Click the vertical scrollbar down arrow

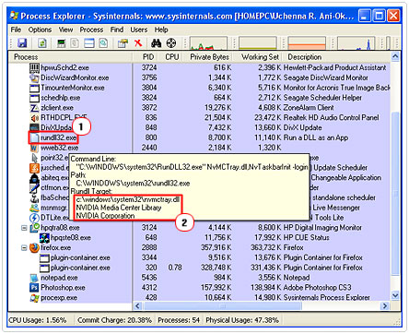395,295
